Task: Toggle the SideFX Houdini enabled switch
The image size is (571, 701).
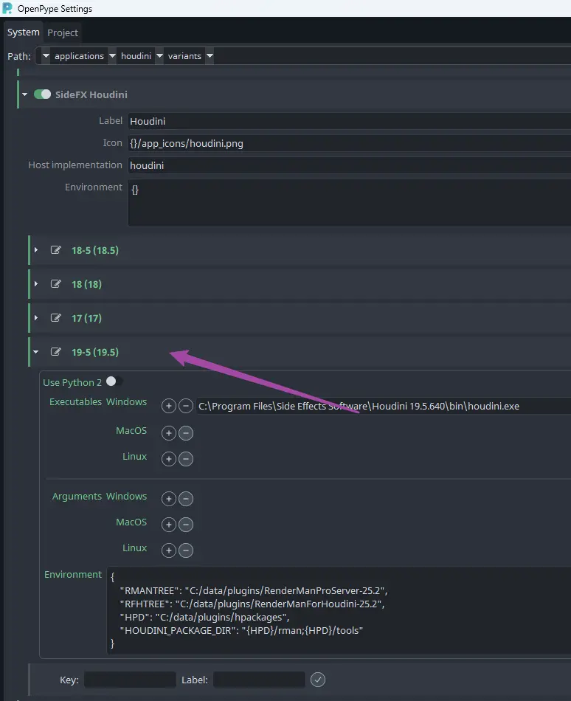Action: point(43,94)
